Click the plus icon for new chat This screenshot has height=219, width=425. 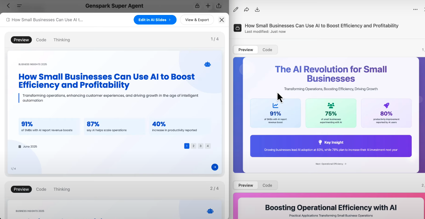click(x=208, y=6)
